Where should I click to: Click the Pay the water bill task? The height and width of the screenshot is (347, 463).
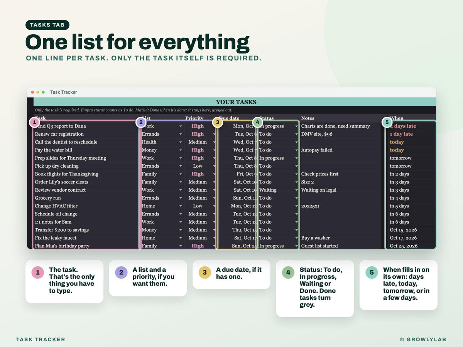coord(86,150)
